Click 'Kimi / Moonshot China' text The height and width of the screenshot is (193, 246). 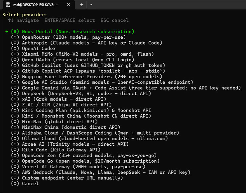point(52,116)
